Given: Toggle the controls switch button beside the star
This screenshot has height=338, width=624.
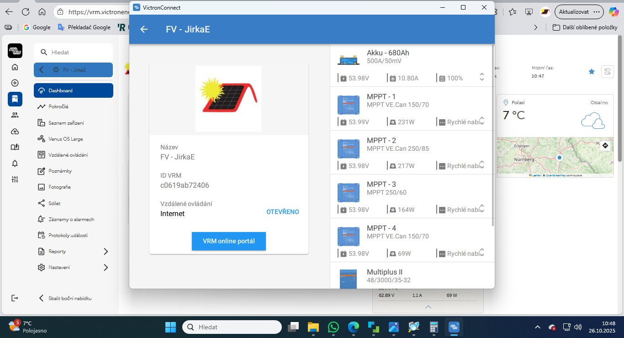Looking at the screenshot, I should [x=608, y=71].
